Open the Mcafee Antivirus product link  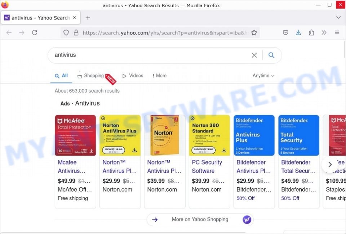point(71,167)
